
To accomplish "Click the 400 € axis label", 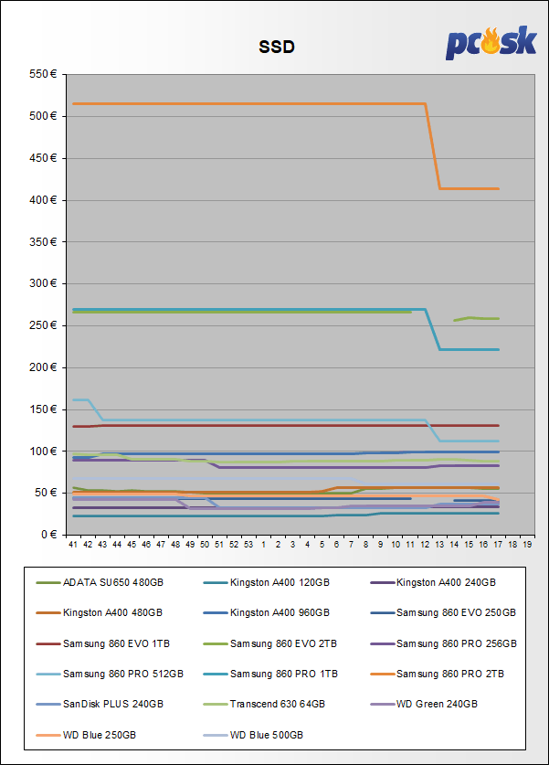I will [43, 200].
